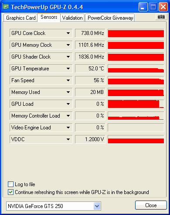Close the window with the red X
This screenshot has height=215, width=170.
[163, 7]
